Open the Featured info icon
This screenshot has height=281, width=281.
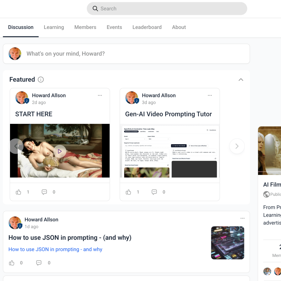click(x=41, y=80)
